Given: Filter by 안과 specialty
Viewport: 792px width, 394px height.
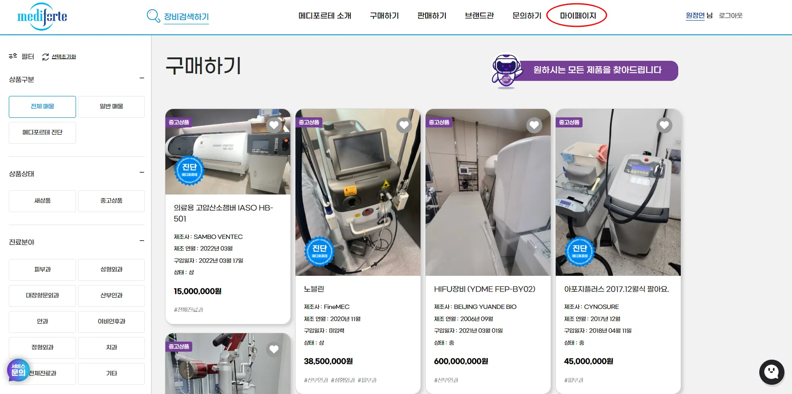Looking at the screenshot, I should pyautogui.click(x=42, y=322).
